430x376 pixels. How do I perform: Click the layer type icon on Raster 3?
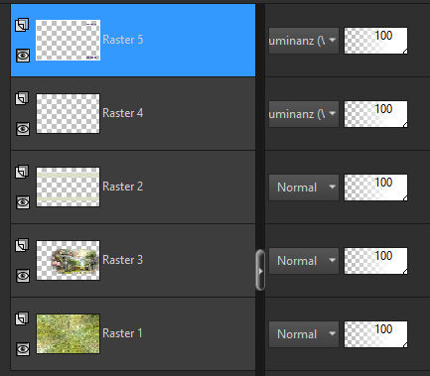[x=22, y=245]
